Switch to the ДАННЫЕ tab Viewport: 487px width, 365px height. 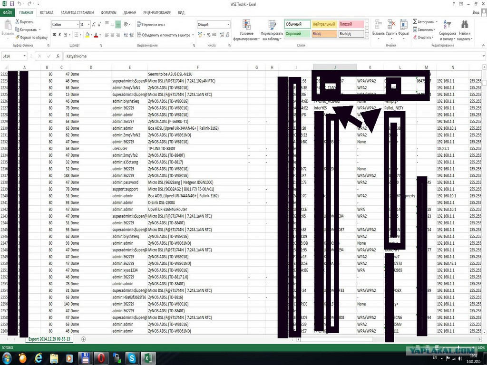point(129,13)
